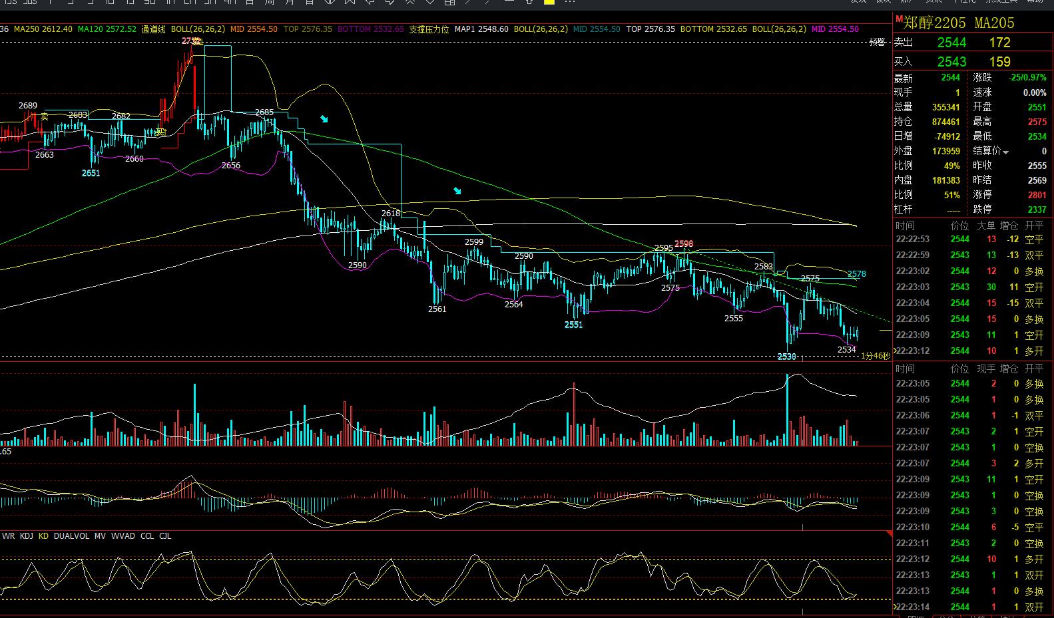Click the red 2598 high label on chart
This screenshot has width=1054, height=618.
(x=684, y=244)
